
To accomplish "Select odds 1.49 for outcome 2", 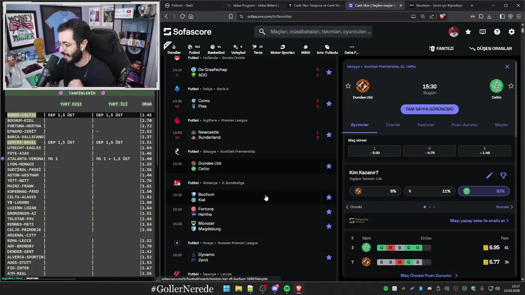I will 484,151.
